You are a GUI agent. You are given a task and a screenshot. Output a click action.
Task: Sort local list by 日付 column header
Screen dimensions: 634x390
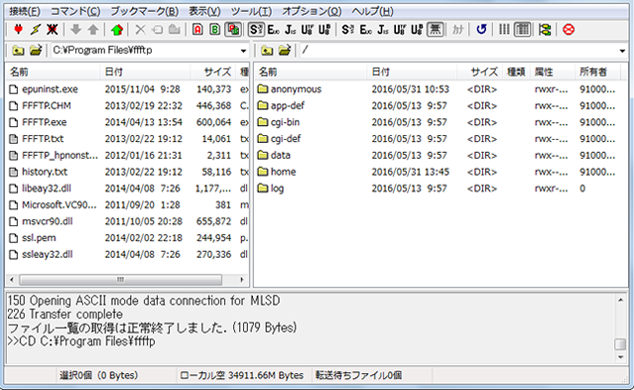[145, 72]
